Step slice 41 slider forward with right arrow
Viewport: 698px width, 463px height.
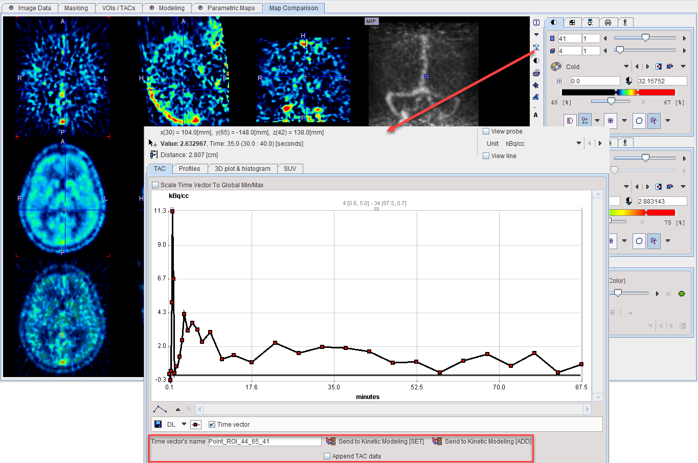point(684,38)
